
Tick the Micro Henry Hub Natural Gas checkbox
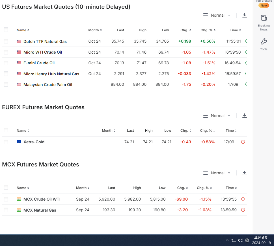click(x=6, y=74)
